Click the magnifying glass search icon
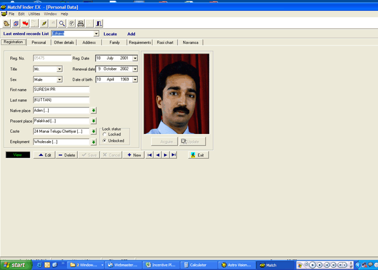This screenshot has height=270, width=378. click(x=62, y=23)
